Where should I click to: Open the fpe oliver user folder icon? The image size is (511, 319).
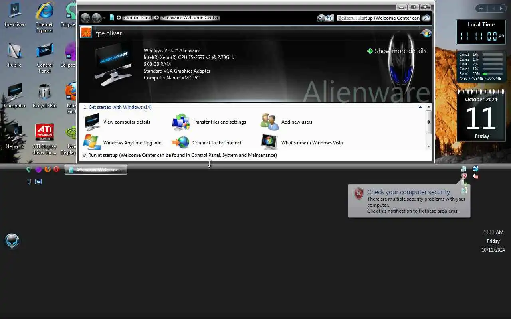(15, 15)
